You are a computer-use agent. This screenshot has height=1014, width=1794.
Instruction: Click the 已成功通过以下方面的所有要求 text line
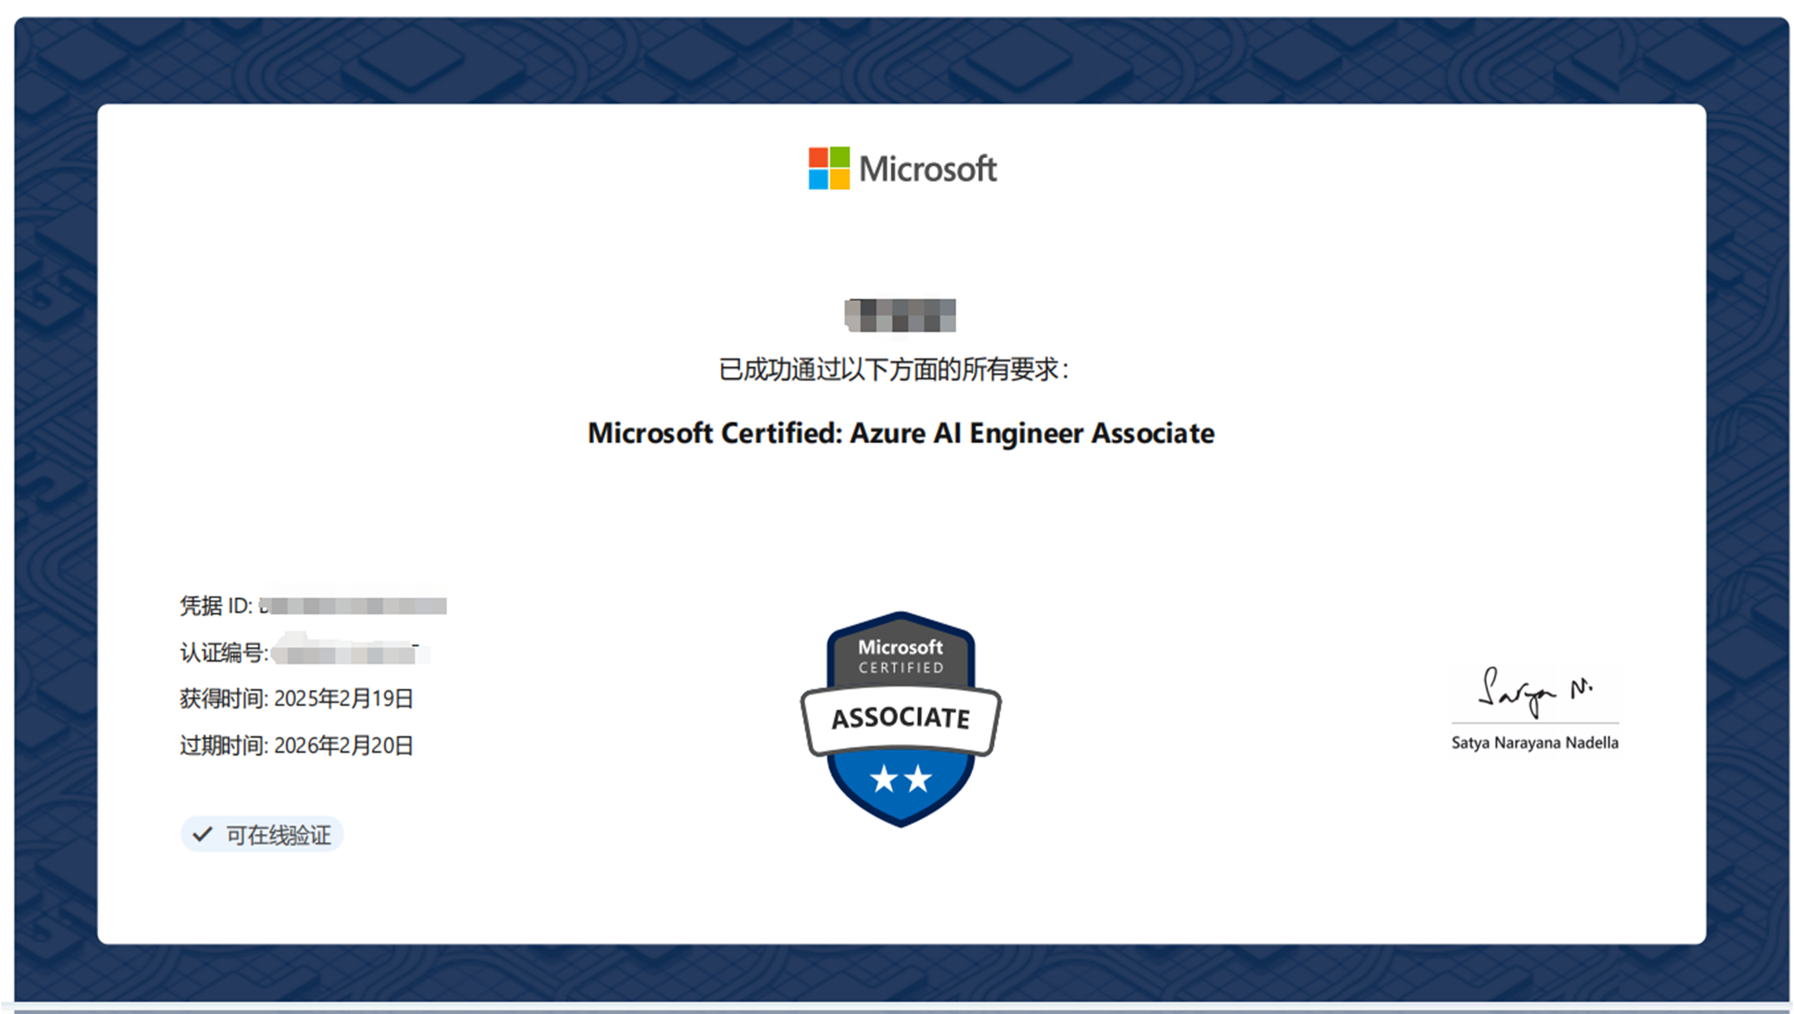click(x=893, y=369)
